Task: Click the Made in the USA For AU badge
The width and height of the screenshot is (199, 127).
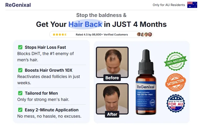Action: tap(176, 103)
